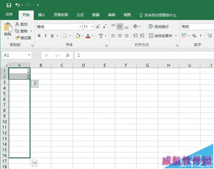Click the text Orientation icon
The image size is (214, 169).
136,26
